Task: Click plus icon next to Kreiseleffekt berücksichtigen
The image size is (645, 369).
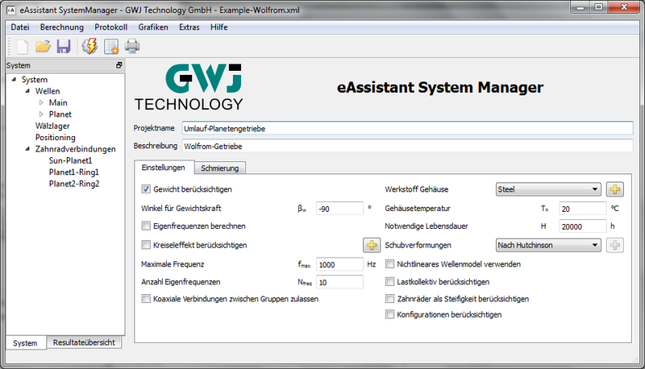Action: tap(372, 245)
